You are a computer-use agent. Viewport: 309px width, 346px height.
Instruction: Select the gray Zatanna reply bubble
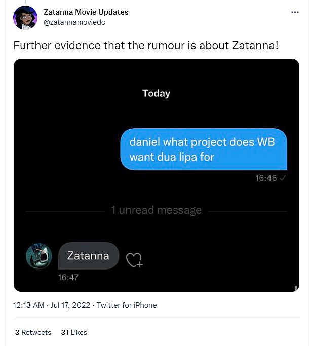pos(89,256)
